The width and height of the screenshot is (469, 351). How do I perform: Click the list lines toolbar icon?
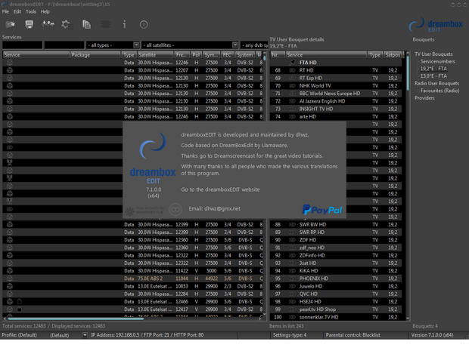pos(105,24)
